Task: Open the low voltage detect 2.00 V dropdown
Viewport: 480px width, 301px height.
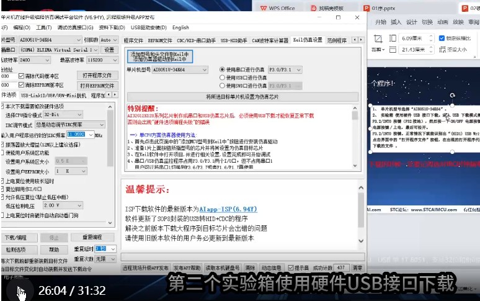Action: coord(63,205)
